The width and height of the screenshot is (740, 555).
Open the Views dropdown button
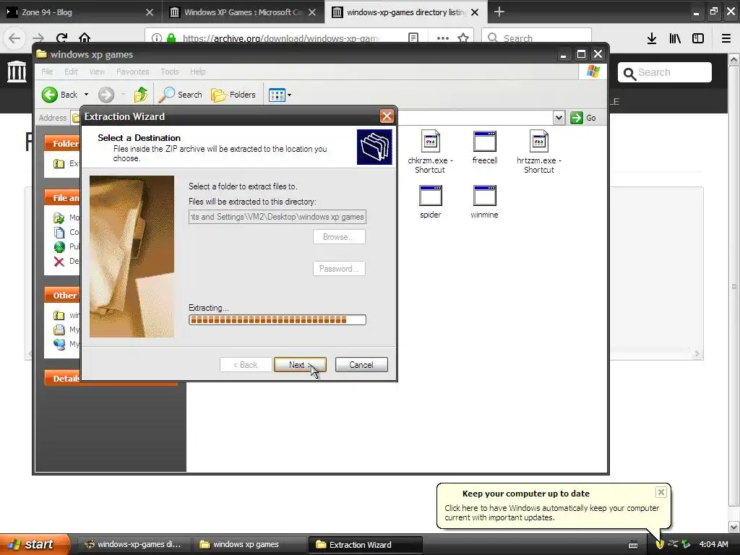(x=280, y=95)
